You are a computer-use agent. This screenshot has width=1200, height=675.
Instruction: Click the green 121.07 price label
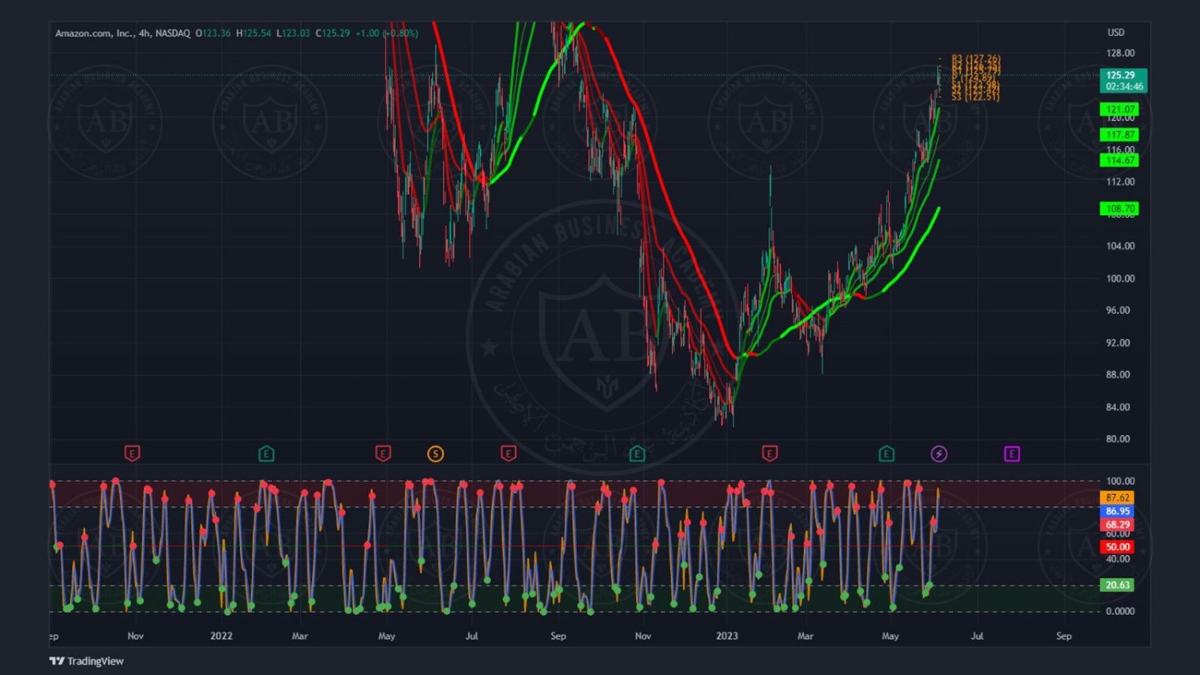(1120, 109)
